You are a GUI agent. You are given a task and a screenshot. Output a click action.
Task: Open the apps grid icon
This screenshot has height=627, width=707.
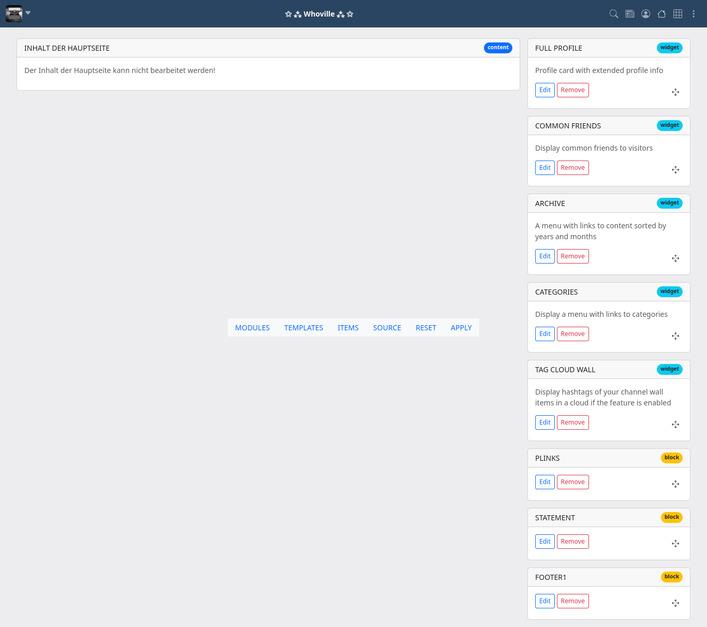[677, 14]
